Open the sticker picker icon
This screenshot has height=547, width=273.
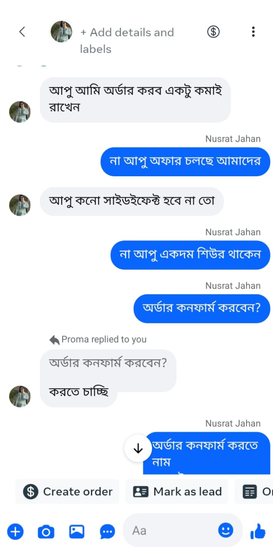point(107,531)
